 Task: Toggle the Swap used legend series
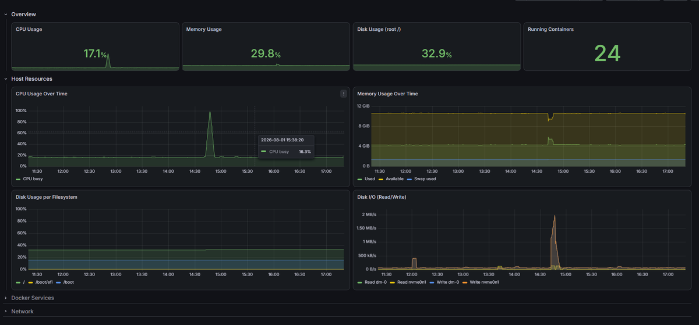425,179
